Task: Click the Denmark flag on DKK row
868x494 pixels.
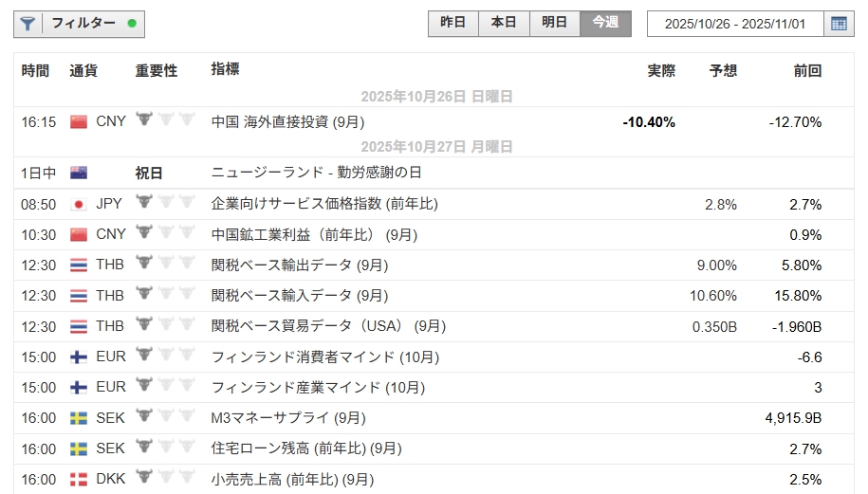Action: (79, 480)
